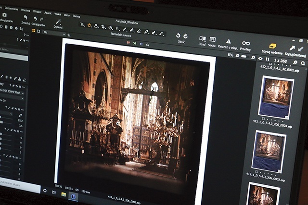Click the crop tool tab icon at left
The image size is (308, 205).
[x=21, y=29]
